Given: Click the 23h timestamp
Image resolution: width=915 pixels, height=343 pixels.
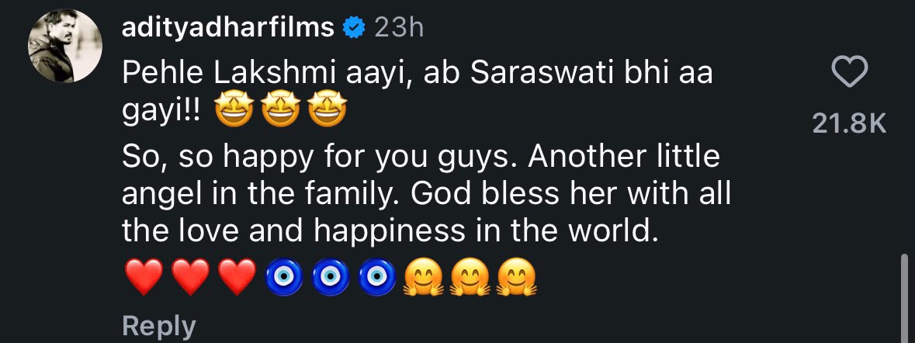Looking at the screenshot, I should click(399, 27).
